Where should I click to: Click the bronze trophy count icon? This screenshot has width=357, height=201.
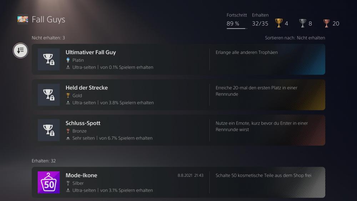(326, 23)
